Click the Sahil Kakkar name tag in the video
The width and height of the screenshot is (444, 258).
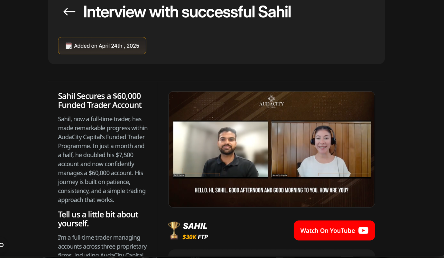tap(179, 175)
